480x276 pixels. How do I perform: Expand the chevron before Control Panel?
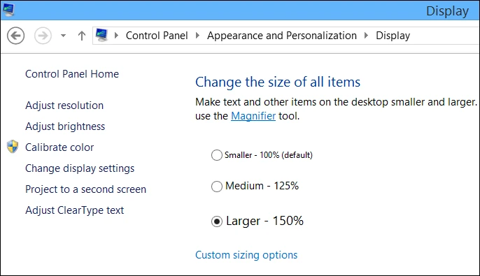point(116,36)
